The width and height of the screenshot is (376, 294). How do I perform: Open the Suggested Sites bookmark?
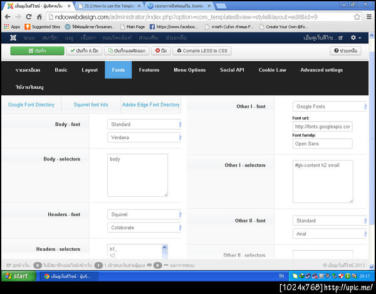coord(43,27)
